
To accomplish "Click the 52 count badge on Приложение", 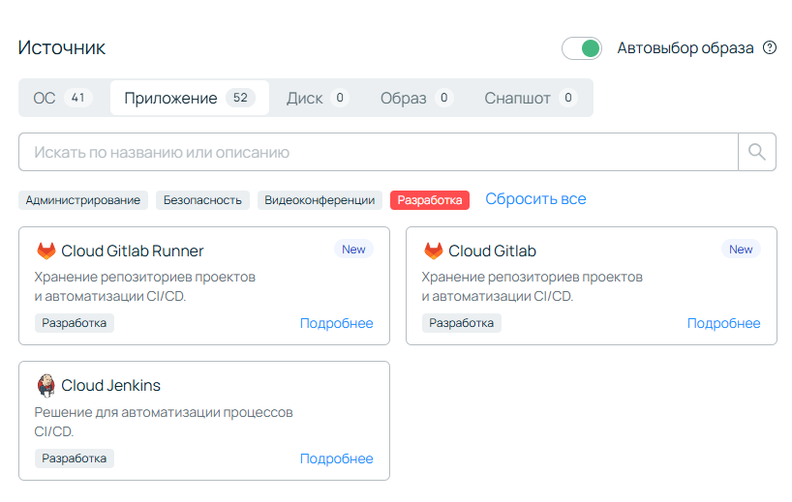I will pyautogui.click(x=240, y=98).
